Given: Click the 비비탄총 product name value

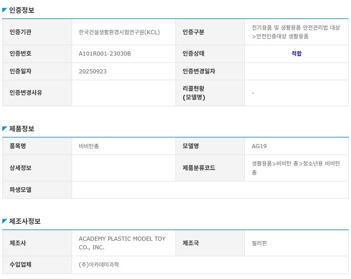Looking at the screenshot, I should tap(89, 146).
